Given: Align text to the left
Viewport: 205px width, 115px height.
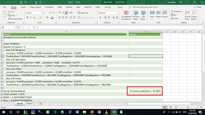Looking at the screenshot, I should [x=60, y=18].
